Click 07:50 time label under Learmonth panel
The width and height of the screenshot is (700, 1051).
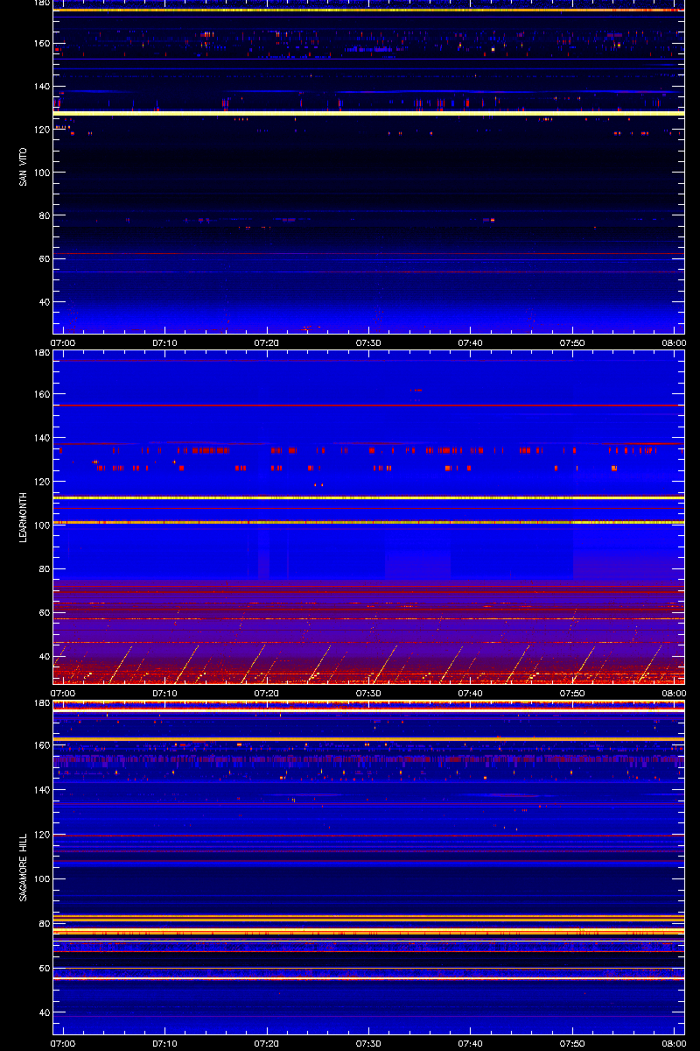573,693
